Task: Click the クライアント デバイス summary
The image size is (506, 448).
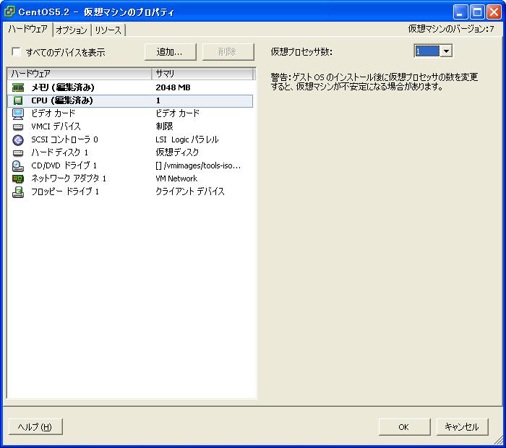Action: (190, 192)
